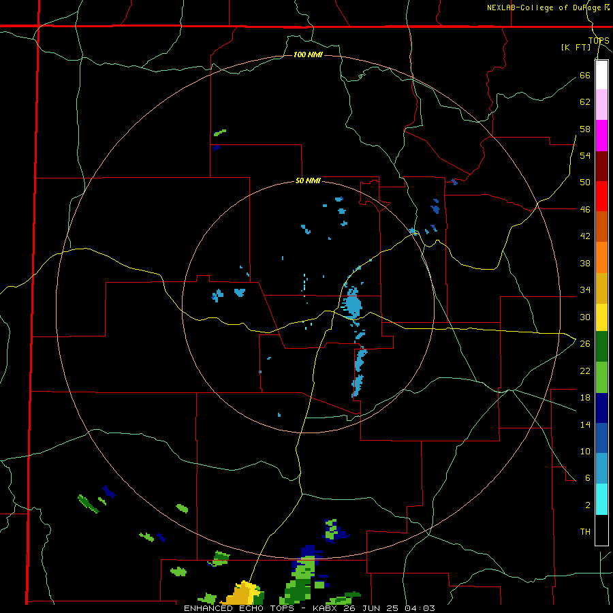
Task: Click the "26" legend value
Action: [x=585, y=344]
